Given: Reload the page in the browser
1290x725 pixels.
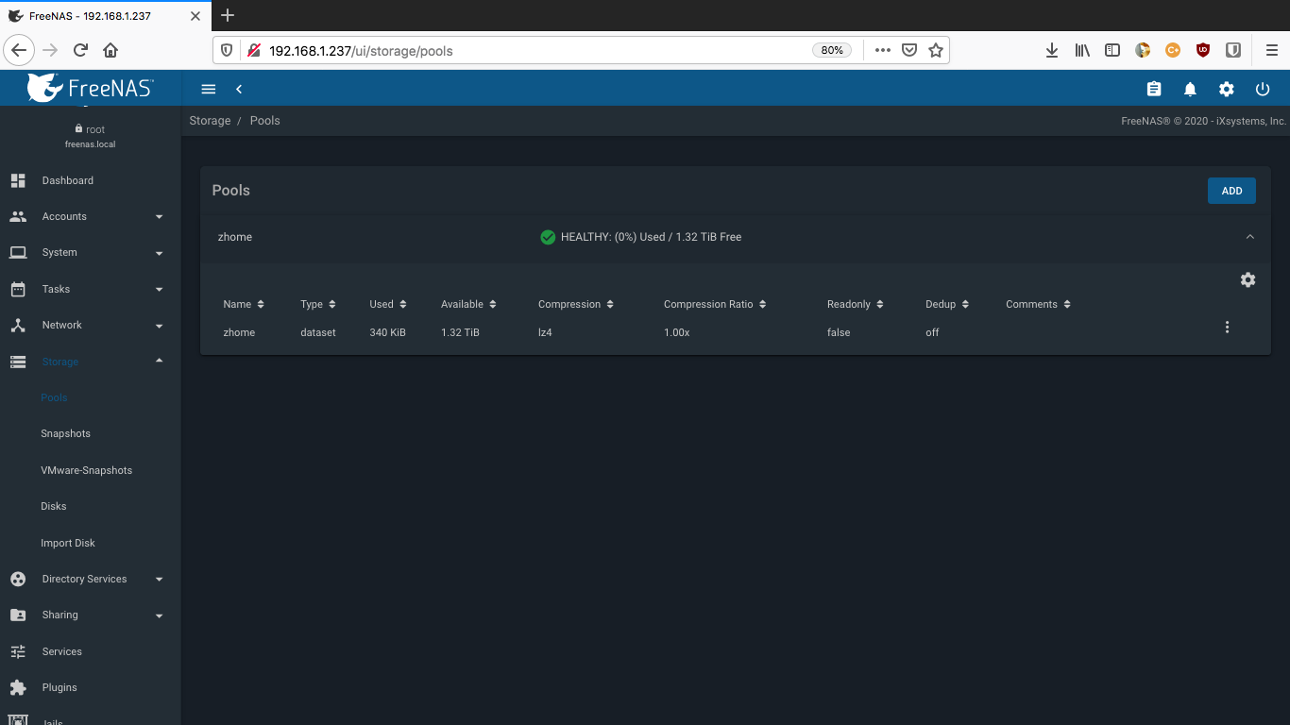Looking at the screenshot, I should [x=81, y=50].
